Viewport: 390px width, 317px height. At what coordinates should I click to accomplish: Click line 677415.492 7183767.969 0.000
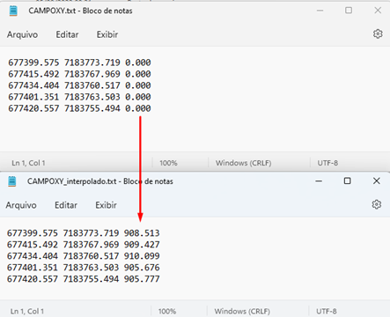[x=79, y=74]
